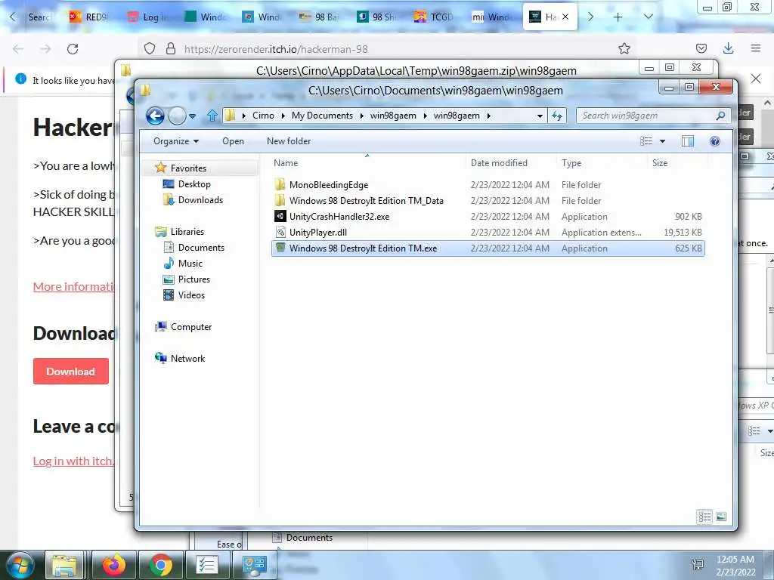Viewport: 774px width, 580px height.
Task: Open Music library in navigation pane
Action: [x=190, y=264]
